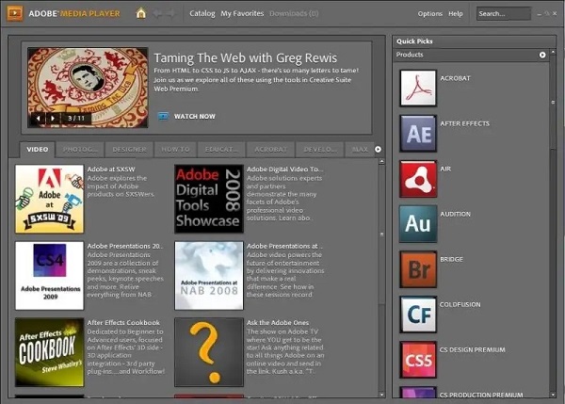Click the Adobe Media Player logo icon
The height and width of the screenshot is (404, 565).
pos(14,13)
